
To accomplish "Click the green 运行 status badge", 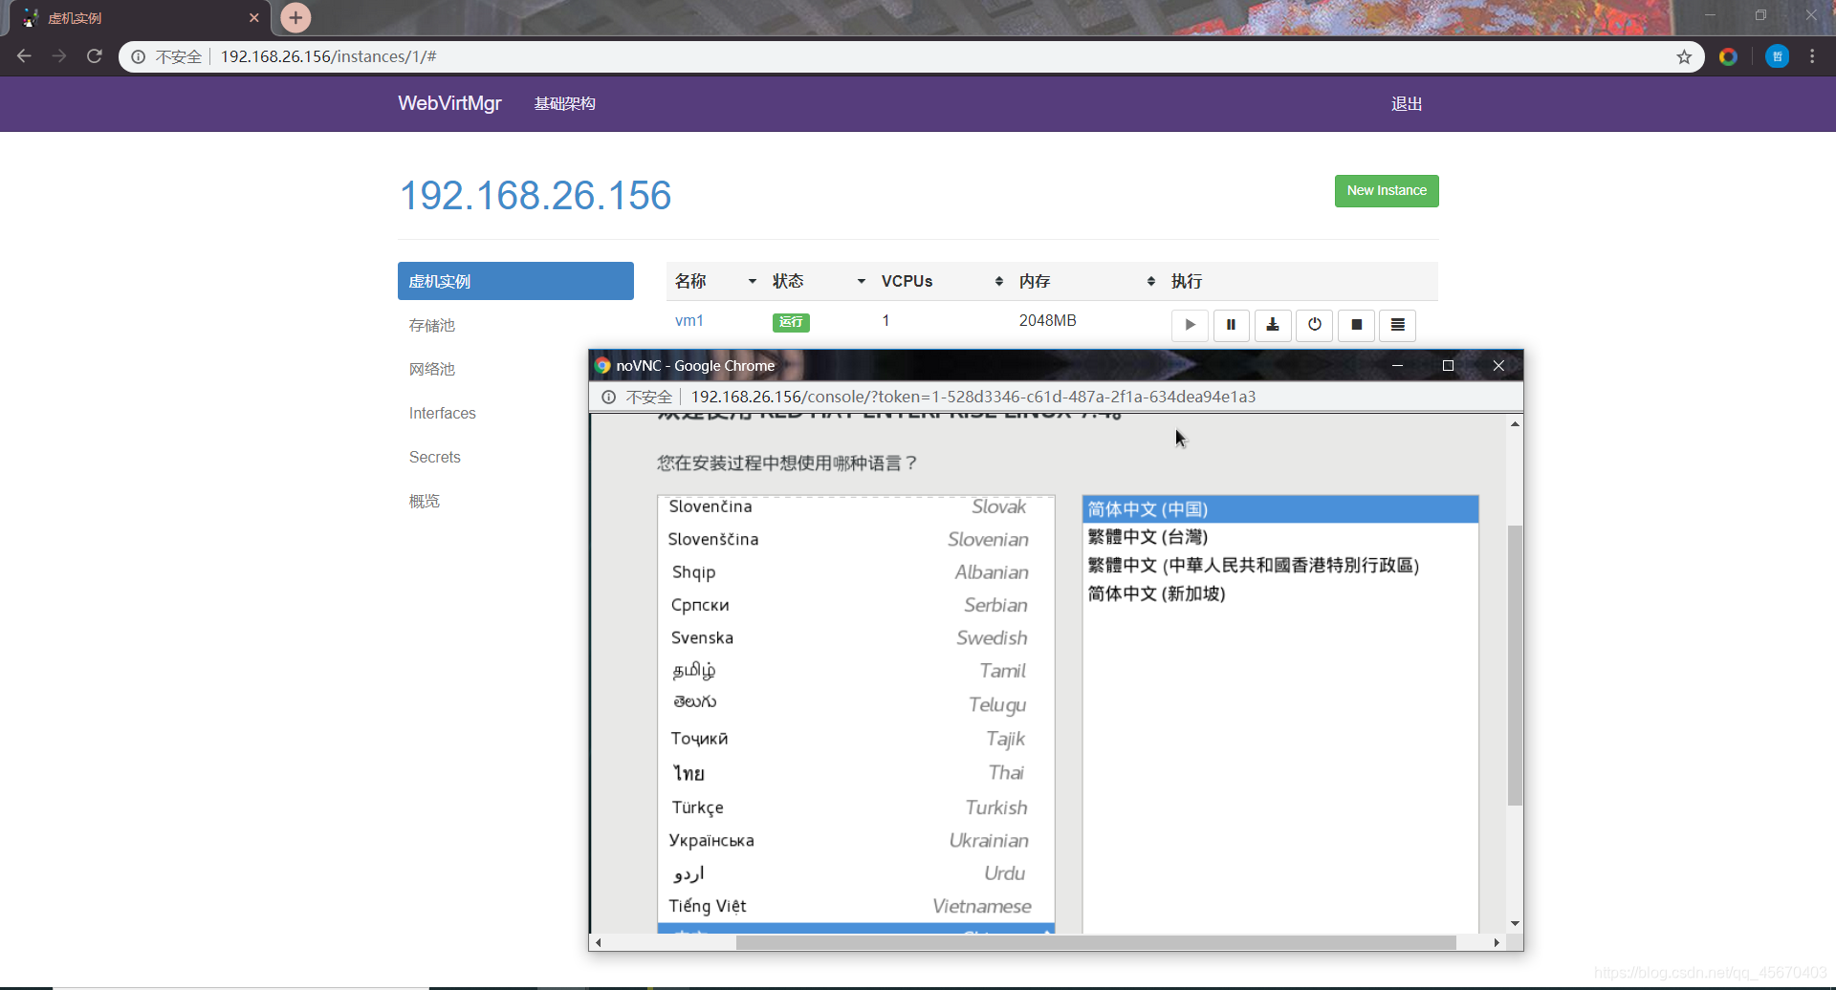I will click(791, 322).
